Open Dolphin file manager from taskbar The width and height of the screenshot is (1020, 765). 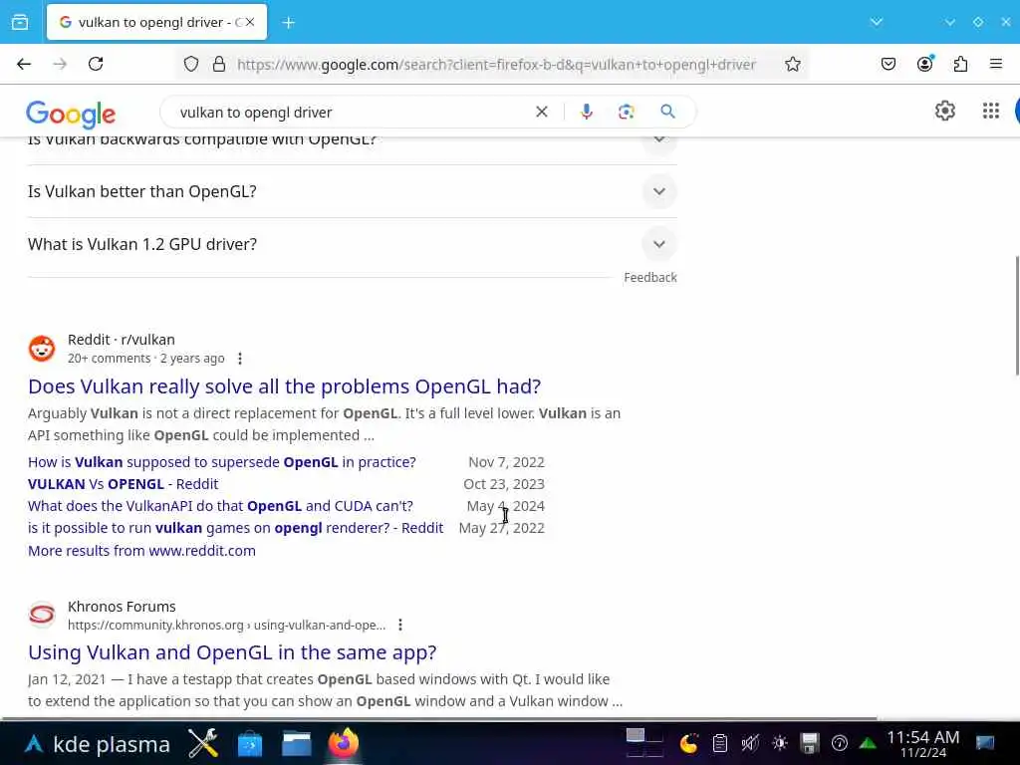297,743
